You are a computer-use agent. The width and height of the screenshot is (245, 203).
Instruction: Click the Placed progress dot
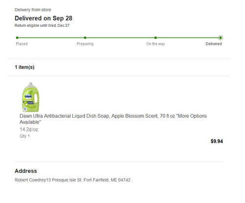[17, 38]
